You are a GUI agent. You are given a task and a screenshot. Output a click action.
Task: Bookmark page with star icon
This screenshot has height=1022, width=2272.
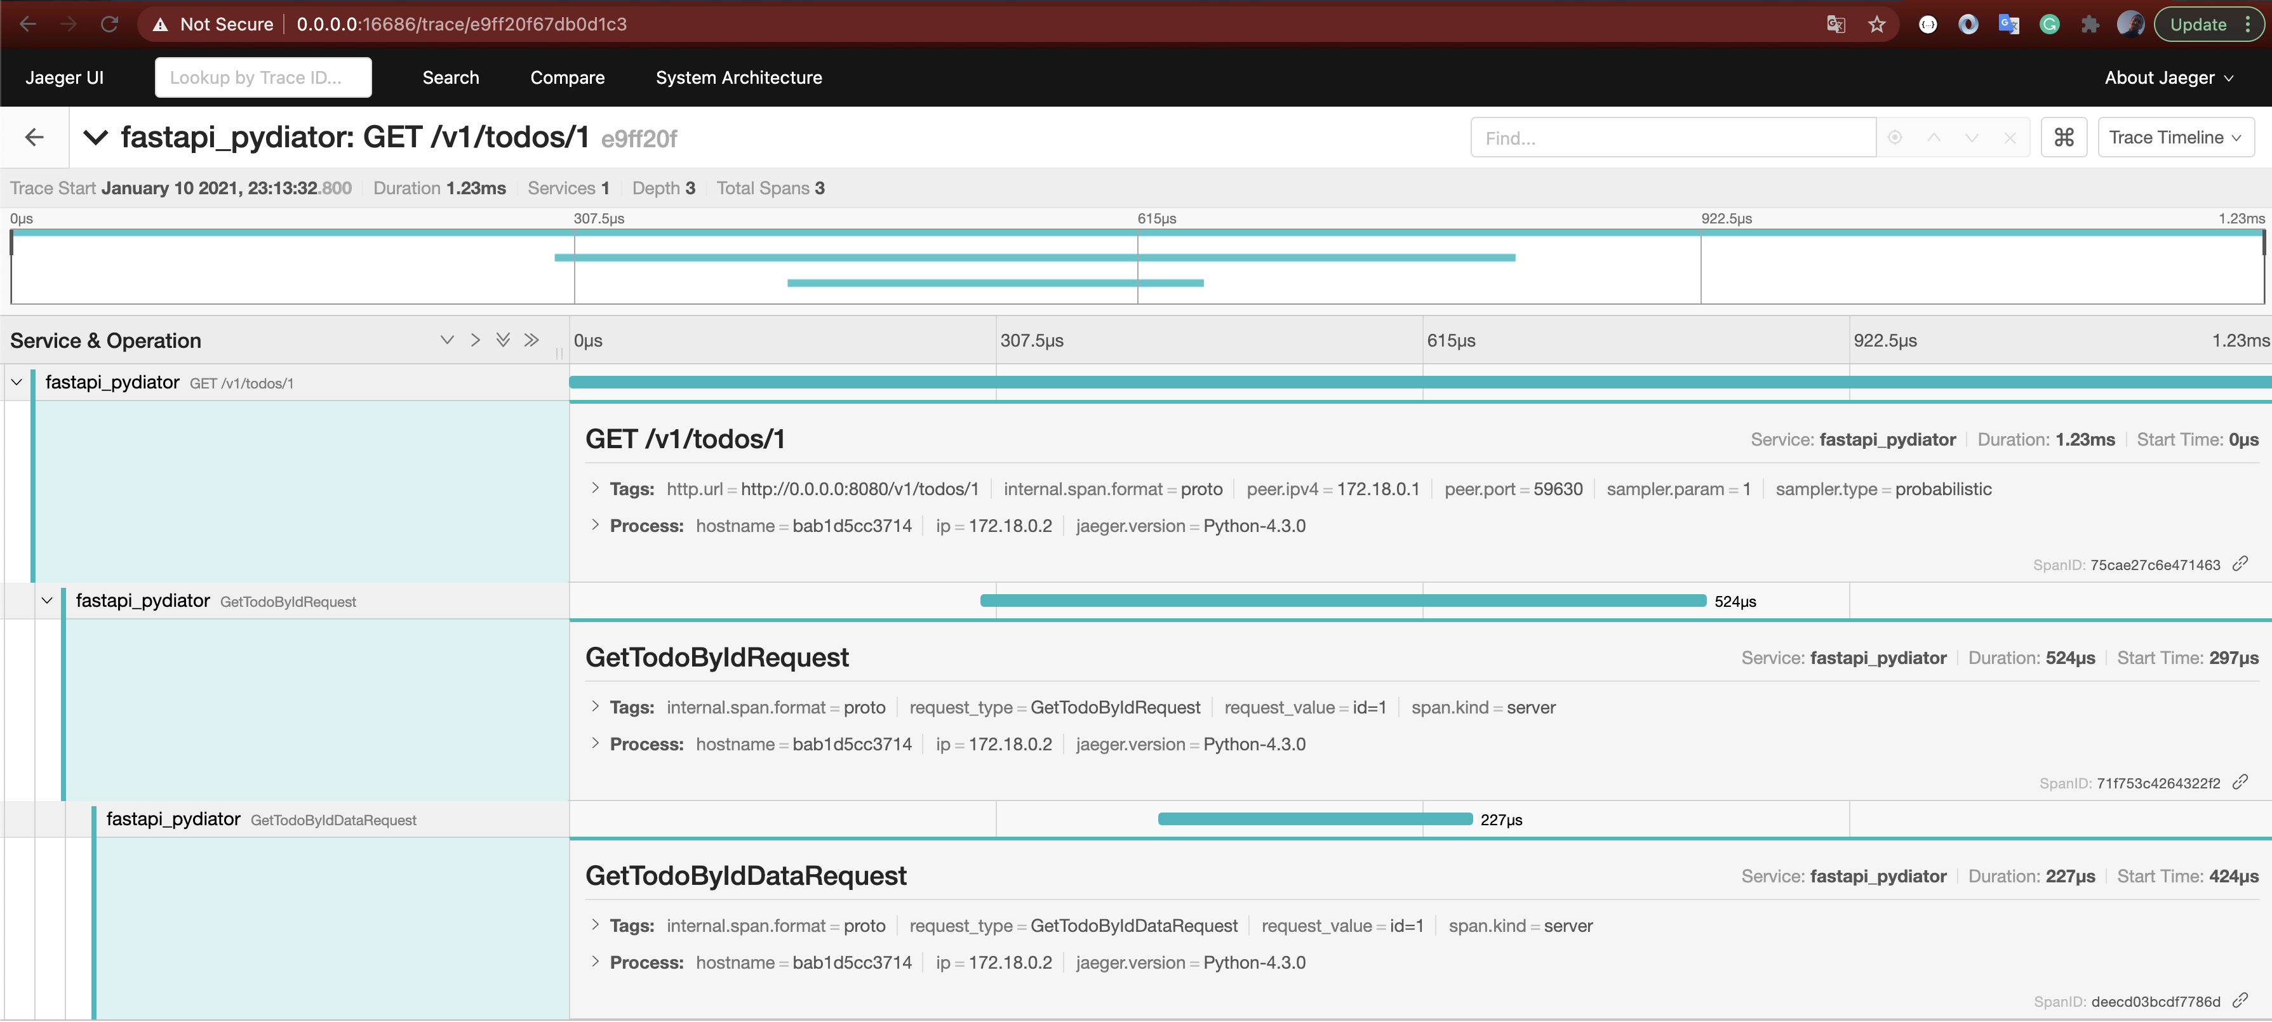coord(1876,25)
